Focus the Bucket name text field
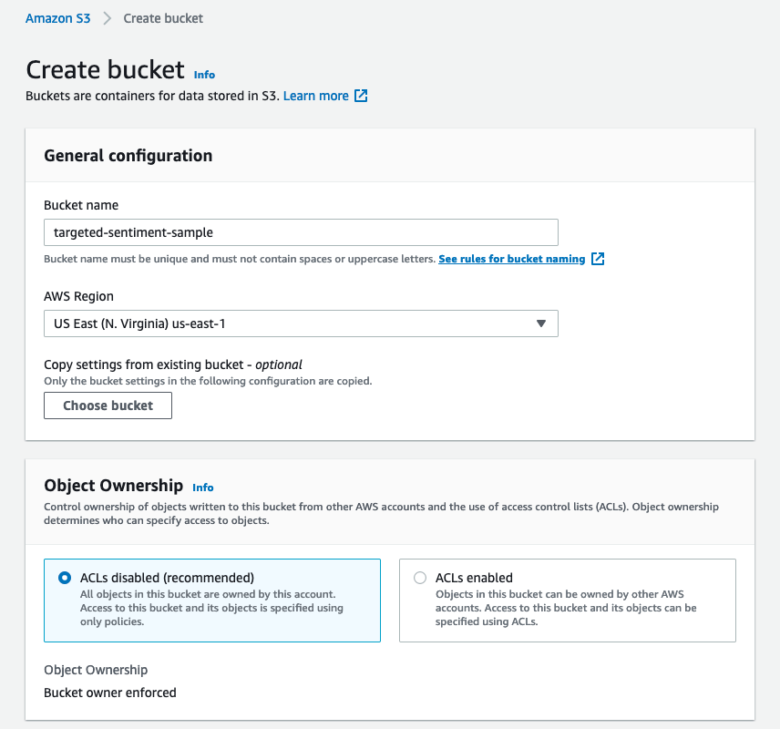The height and width of the screenshot is (729, 780). point(301,232)
